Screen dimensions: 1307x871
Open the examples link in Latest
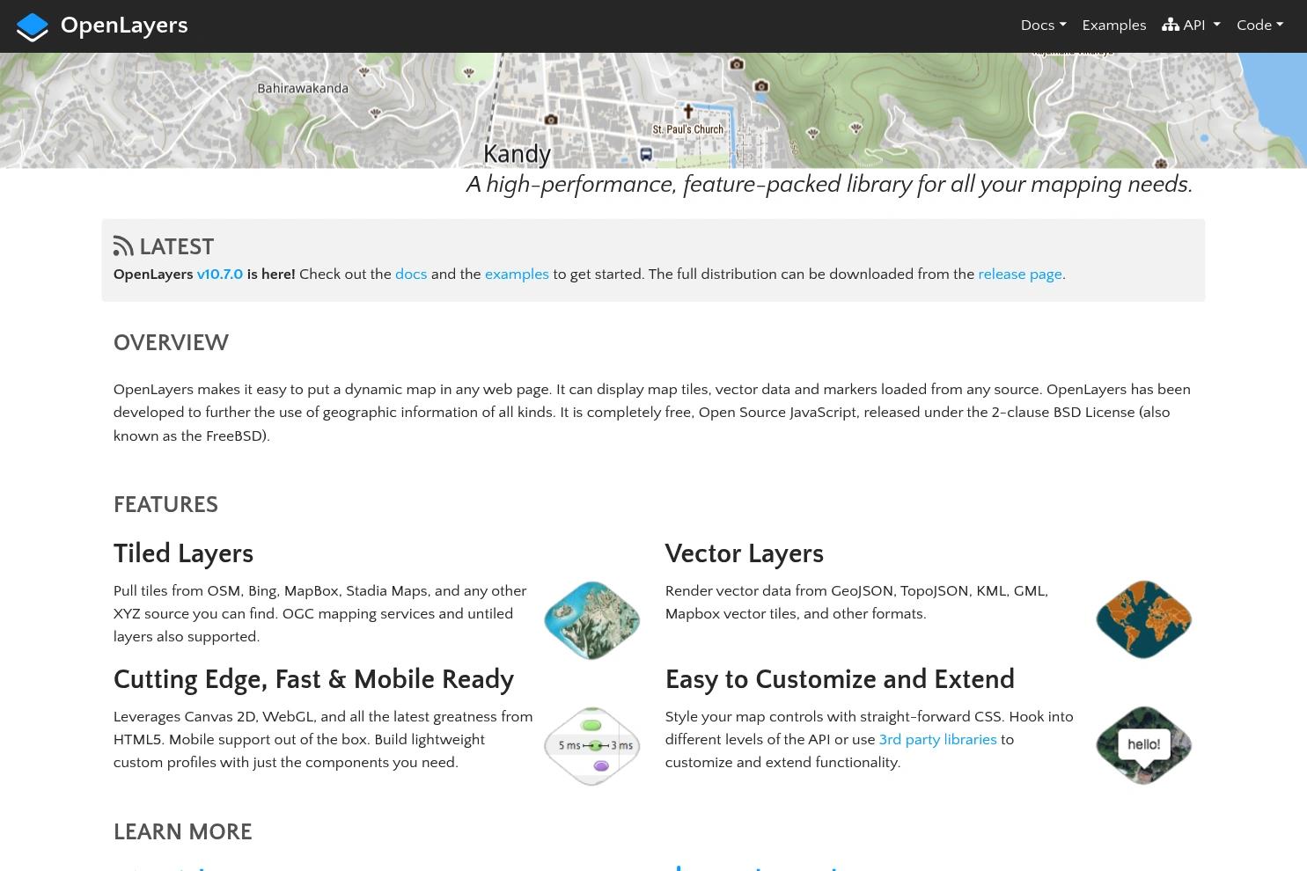(x=517, y=274)
